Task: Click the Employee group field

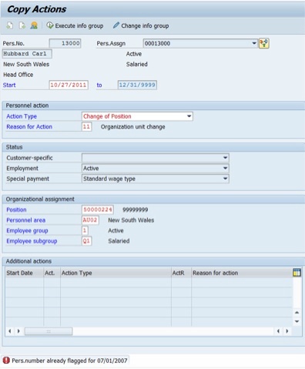Action: (x=85, y=230)
